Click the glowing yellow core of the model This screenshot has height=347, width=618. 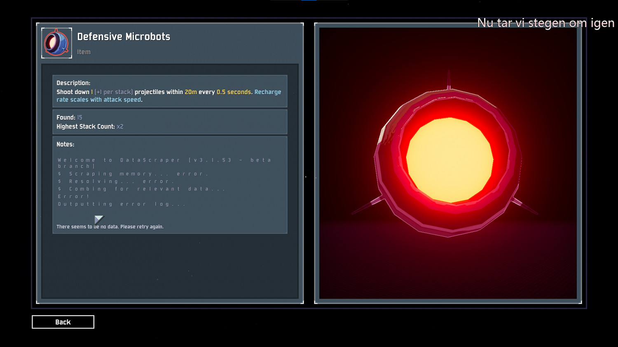click(449, 160)
